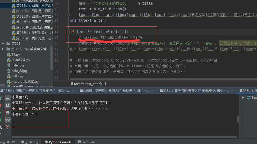
Task: Open the 5: Debug tool window
Action: (30, 142)
